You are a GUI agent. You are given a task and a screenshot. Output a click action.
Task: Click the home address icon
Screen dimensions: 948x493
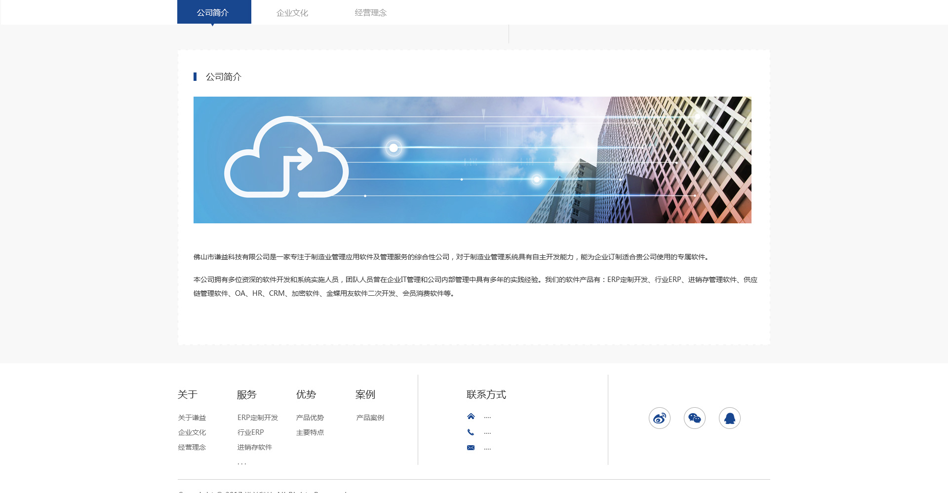471,417
